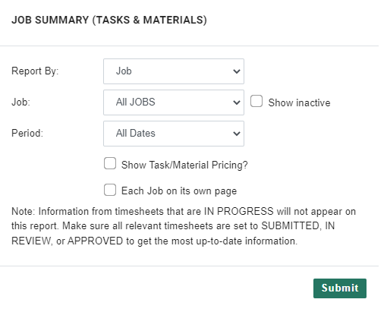The image size is (387, 315).
Task: Click the 'Report By:' field label
Action: click(35, 71)
